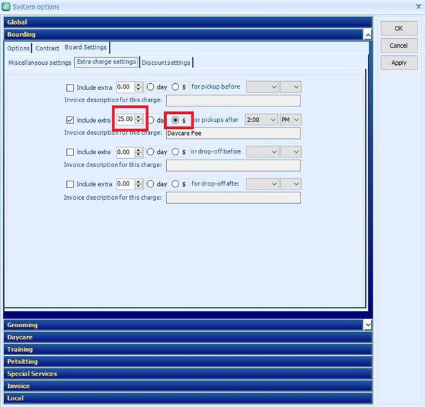Open pickup before AM/PM dropdown
The width and height of the screenshot is (425, 407).
(x=291, y=87)
